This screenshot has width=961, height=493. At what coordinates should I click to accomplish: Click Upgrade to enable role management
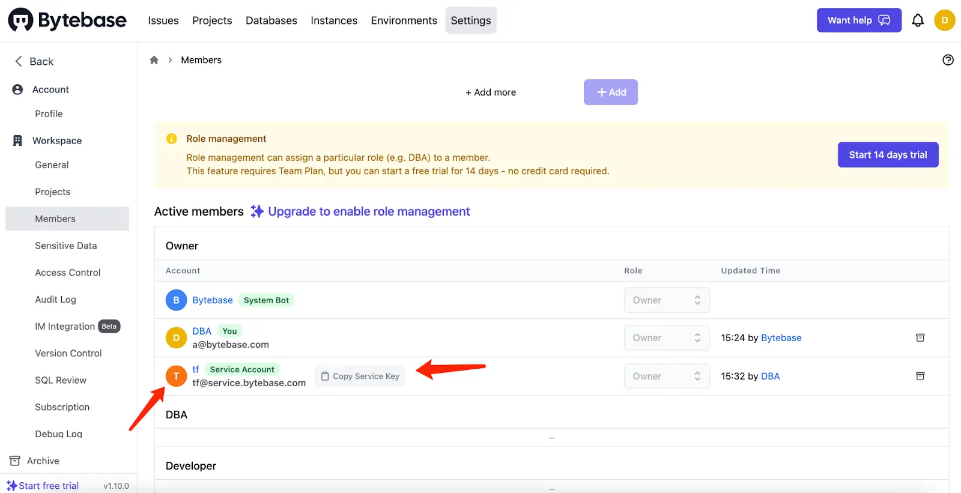(369, 211)
